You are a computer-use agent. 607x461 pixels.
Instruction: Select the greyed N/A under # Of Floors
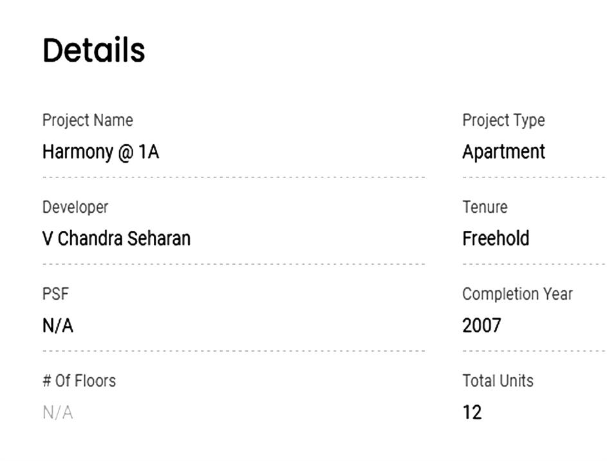[x=58, y=412]
